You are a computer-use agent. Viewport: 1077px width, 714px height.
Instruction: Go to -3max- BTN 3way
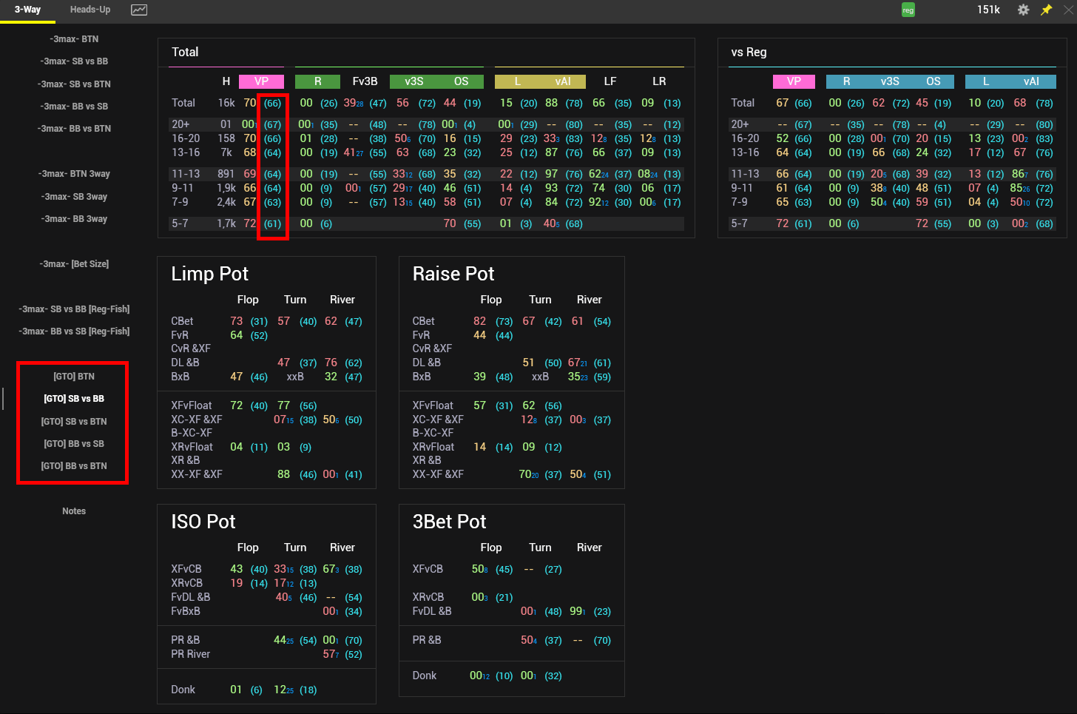(x=74, y=174)
